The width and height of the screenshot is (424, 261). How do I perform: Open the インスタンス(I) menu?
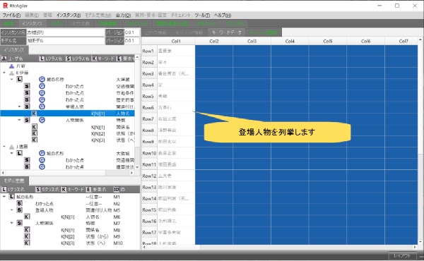click(x=69, y=15)
